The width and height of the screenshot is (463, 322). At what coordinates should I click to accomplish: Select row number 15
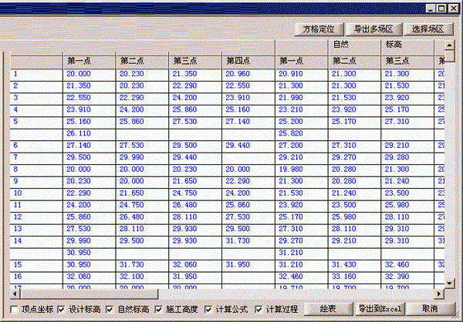pyautogui.click(x=36, y=264)
